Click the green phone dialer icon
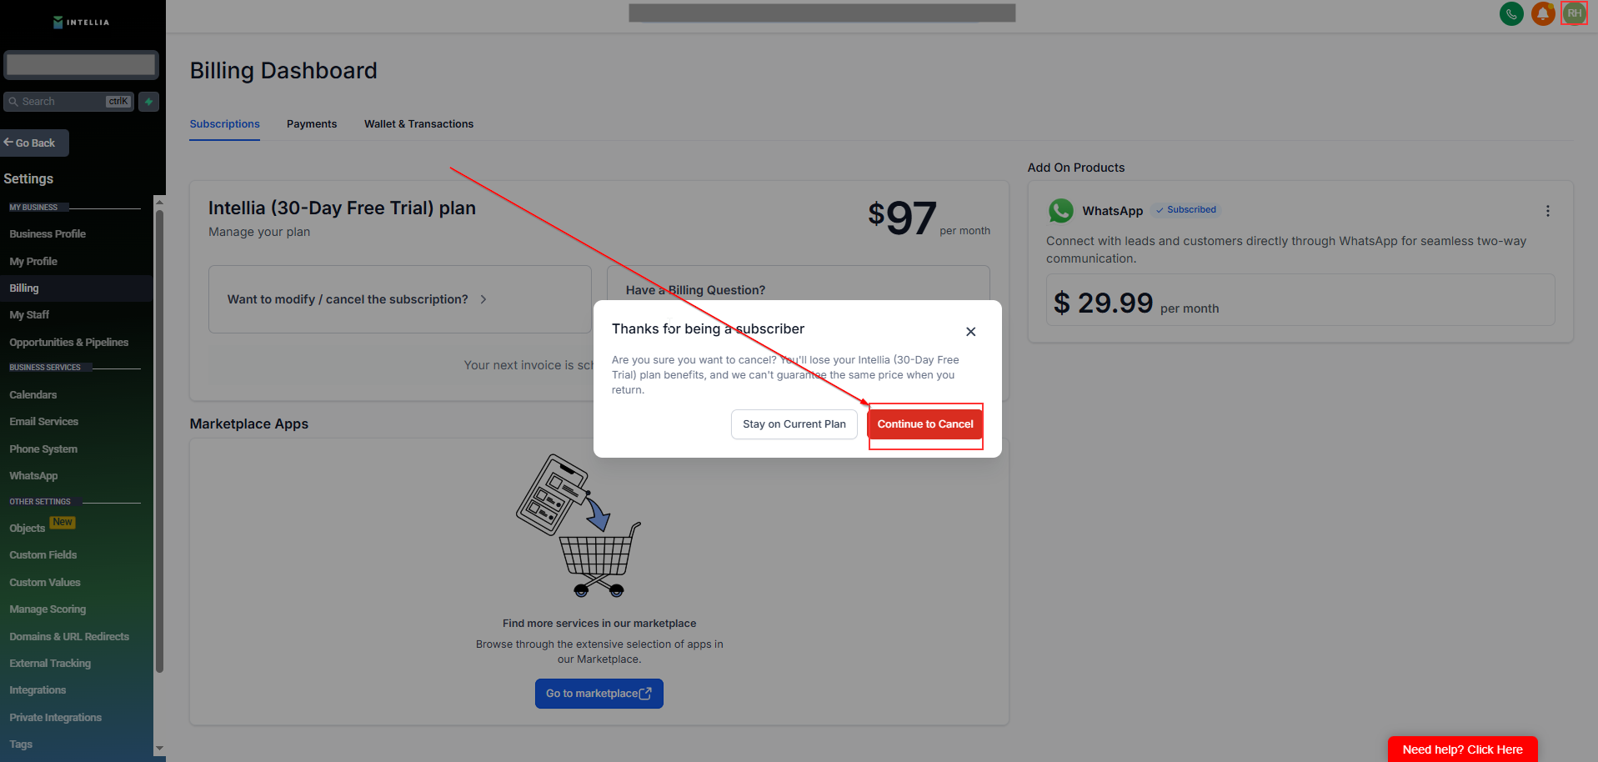 pos(1511,13)
